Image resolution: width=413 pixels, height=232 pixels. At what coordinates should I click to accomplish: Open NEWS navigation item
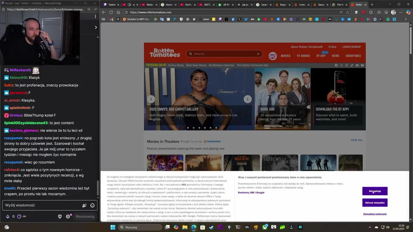tap(336, 56)
